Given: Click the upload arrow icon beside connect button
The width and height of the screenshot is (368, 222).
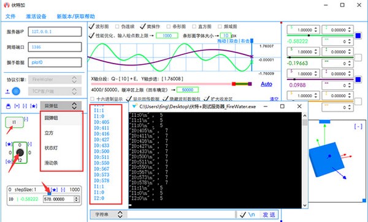Looking at the screenshot, I should pos(7,92).
